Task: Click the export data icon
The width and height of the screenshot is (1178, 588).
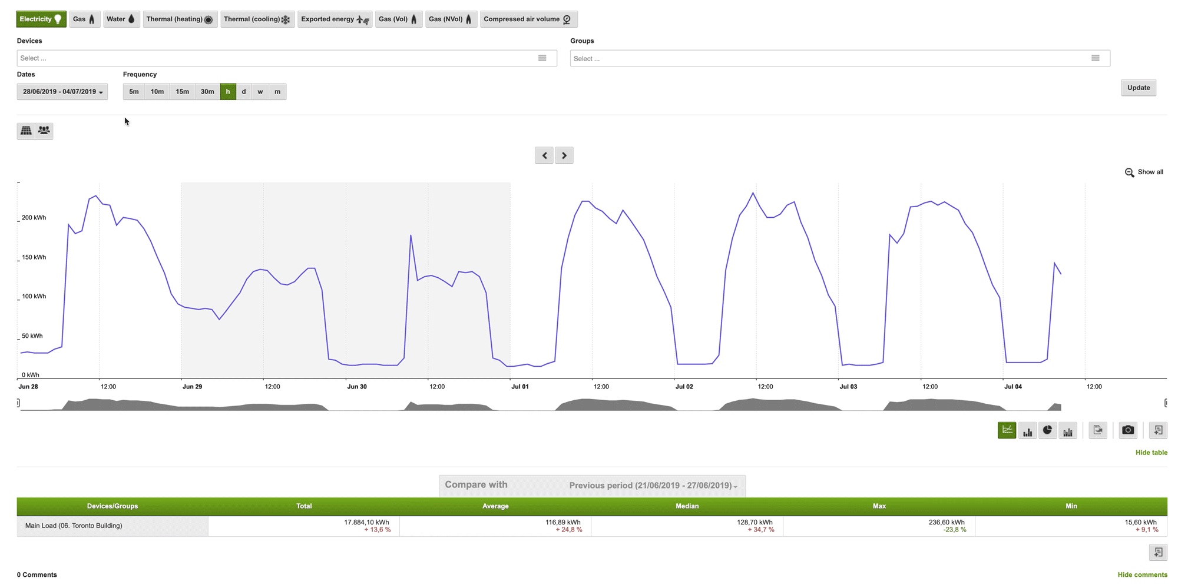Action: [1098, 430]
